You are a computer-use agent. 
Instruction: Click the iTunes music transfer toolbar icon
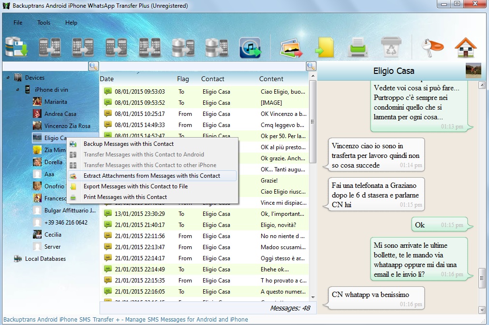[250, 47]
